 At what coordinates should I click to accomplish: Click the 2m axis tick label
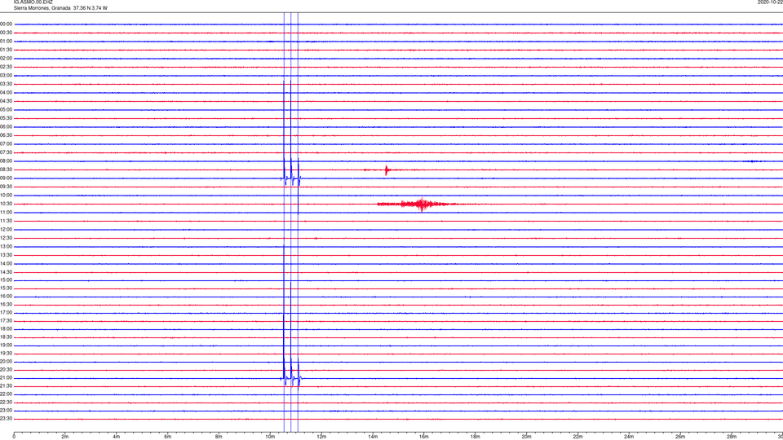[65, 437]
